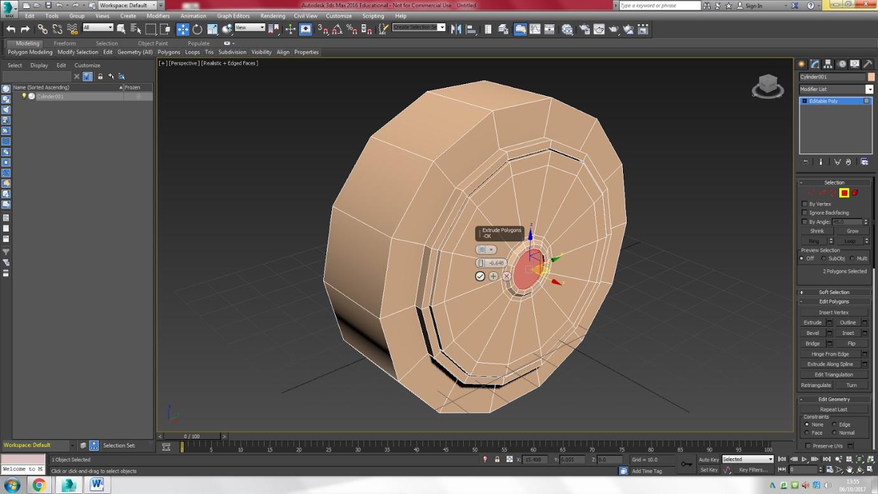Select Normal constraint radio button
This screenshot has width=878, height=494.
click(834, 433)
